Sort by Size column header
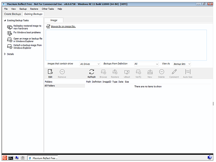This screenshot has height=162, width=216. click(x=127, y=82)
